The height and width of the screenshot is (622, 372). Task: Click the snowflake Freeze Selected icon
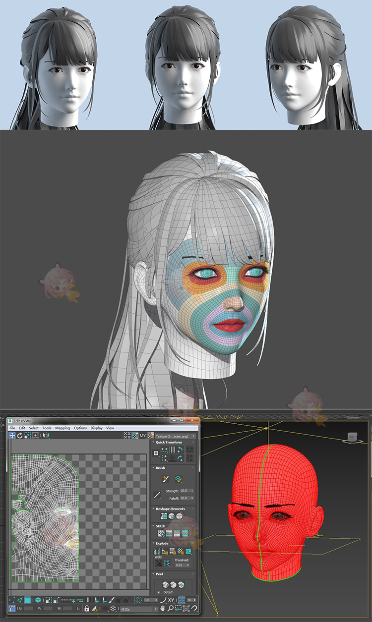(x=113, y=609)
